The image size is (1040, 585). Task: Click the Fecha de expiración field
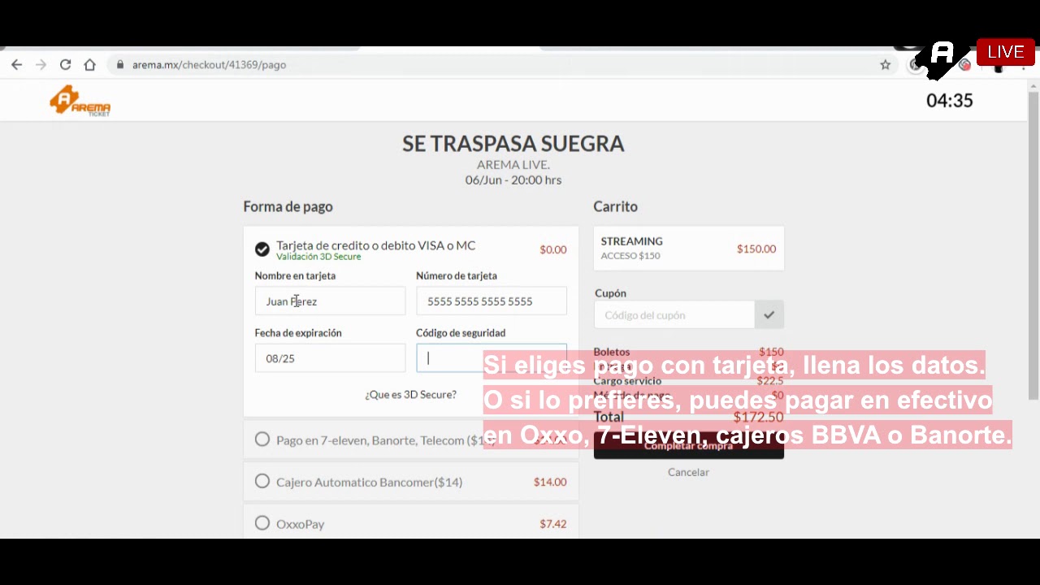pyautogui.click(x=330, y=357)
